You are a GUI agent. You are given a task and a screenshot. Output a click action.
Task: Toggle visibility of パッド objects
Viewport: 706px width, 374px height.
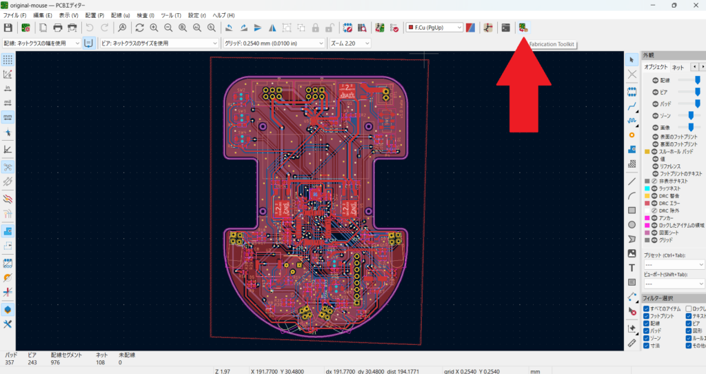pyautogui.click(x=655, y=104)
